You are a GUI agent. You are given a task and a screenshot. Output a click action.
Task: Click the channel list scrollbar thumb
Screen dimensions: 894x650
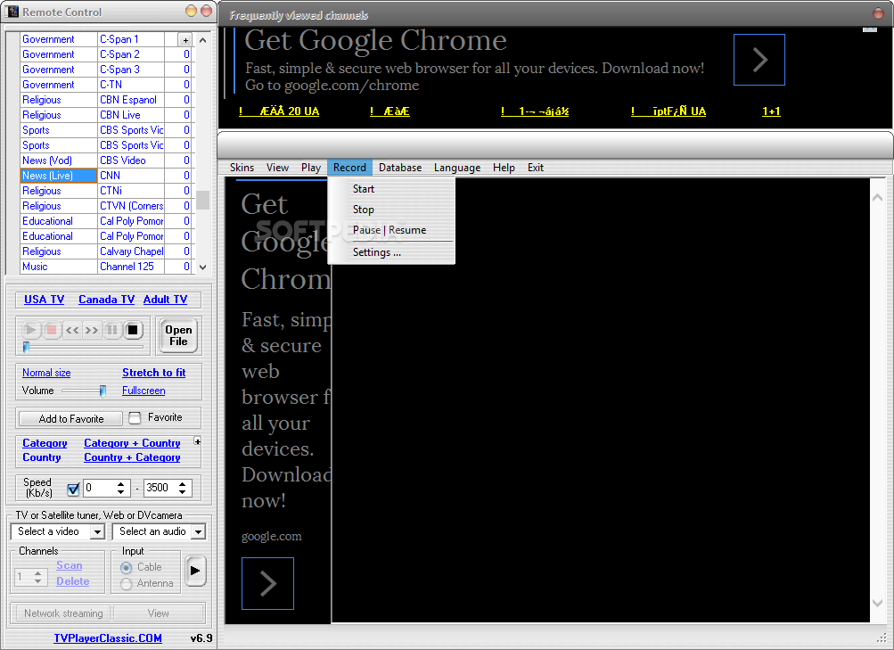tap(203, 200)
